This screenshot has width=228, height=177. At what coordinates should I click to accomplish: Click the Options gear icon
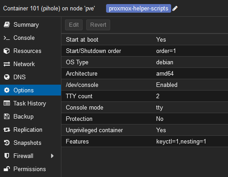pos(7,90)
